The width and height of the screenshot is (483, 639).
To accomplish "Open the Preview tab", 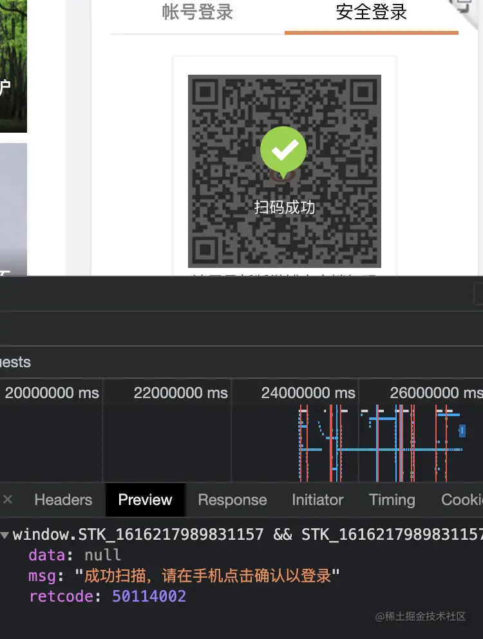I will pyautogui.click(x=145, y=500).
